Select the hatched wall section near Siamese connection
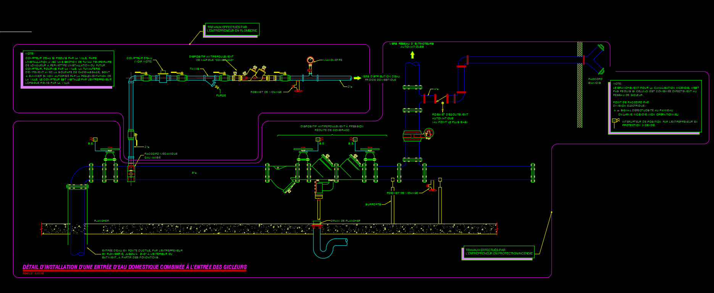The image size is (714, 293). coord(579,85)
